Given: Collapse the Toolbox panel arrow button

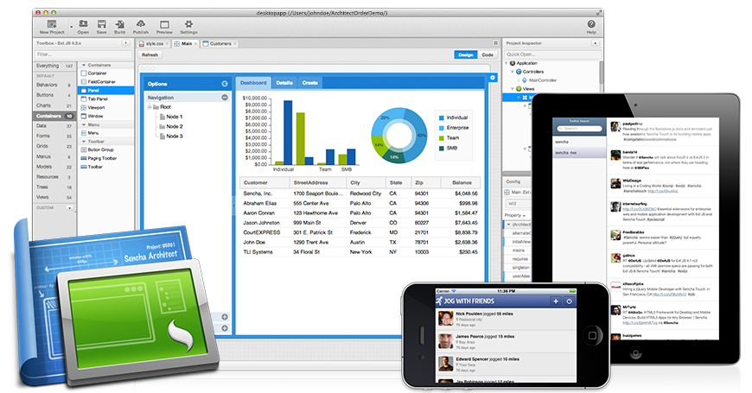Looking at the screenshot, I should 126,43.
